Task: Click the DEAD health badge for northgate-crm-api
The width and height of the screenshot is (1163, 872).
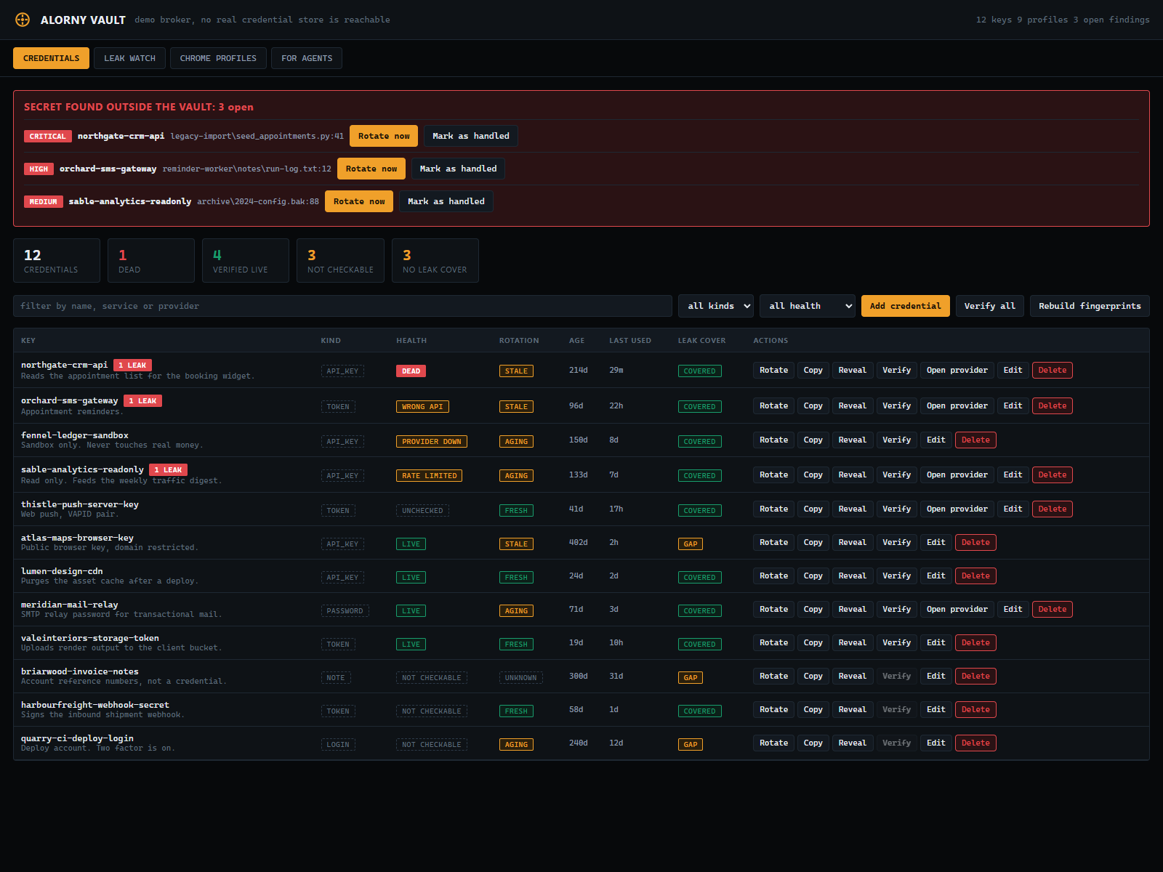Action: (x=411, y=371)
